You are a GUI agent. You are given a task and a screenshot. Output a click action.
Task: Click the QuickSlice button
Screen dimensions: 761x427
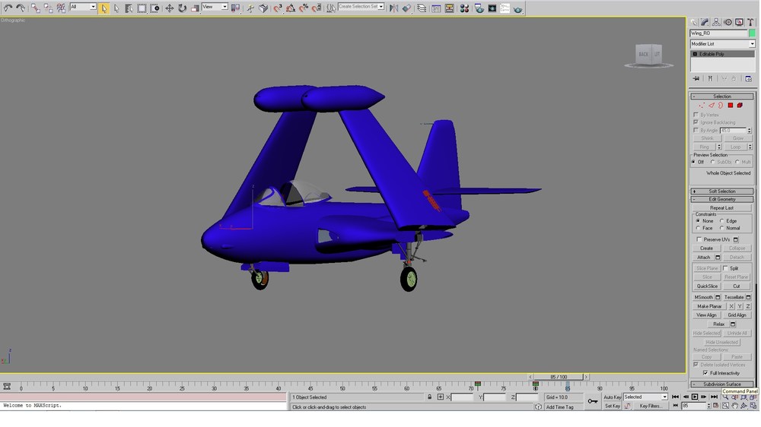coord(707,286)
